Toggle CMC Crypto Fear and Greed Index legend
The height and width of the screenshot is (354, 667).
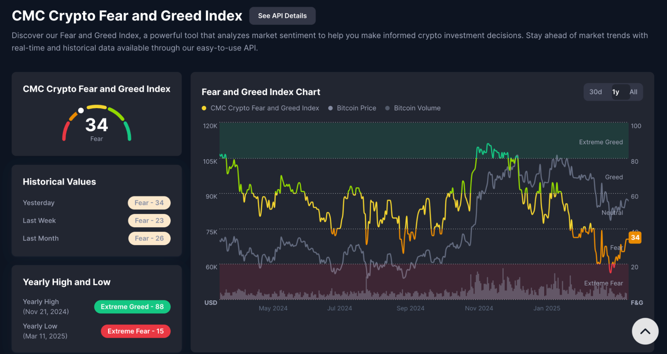pos(261,108)
